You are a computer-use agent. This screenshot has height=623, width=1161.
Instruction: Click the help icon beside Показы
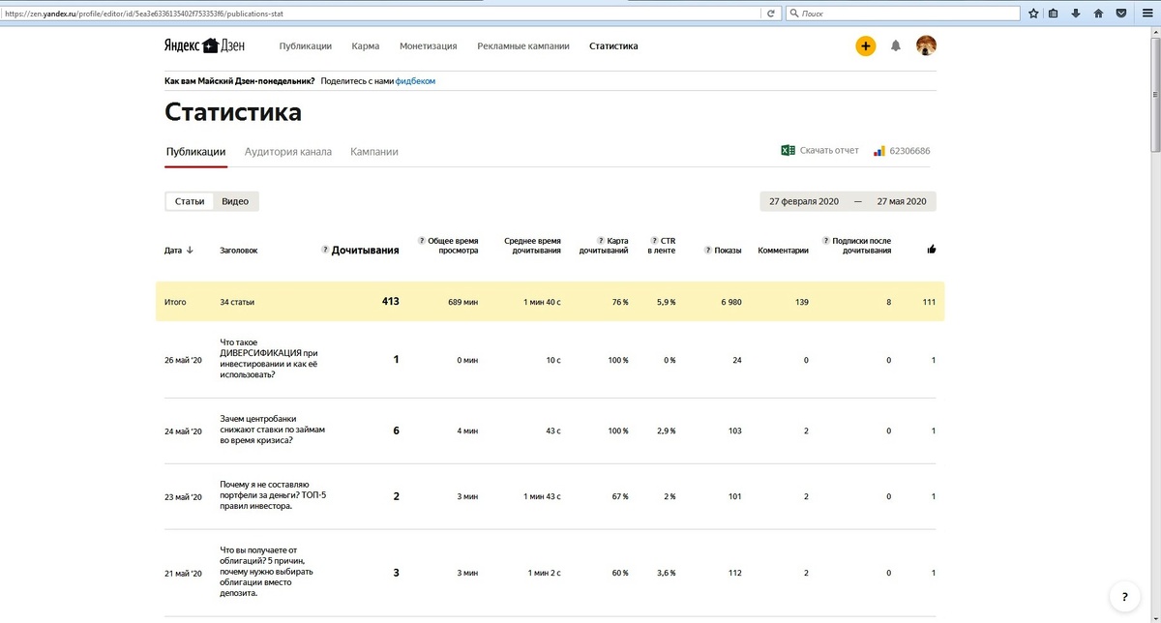[707, 250]
